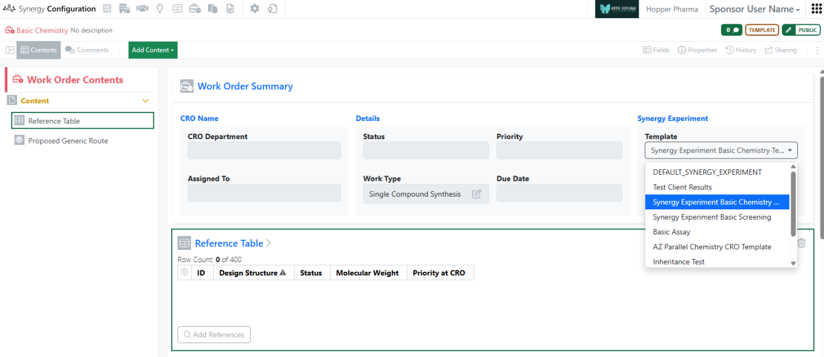Click the Due Date field
Screen dimensions: 824x357
coord(559,193)
